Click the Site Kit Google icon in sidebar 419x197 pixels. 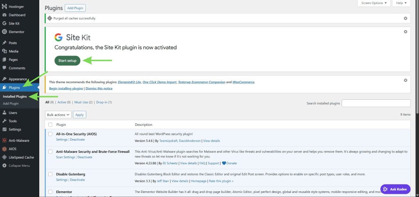coord(4,23)
